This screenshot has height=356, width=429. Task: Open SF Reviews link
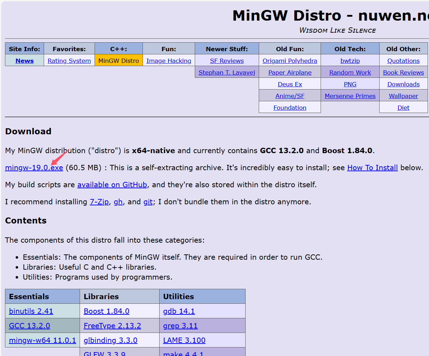click(x=227, y=61)
